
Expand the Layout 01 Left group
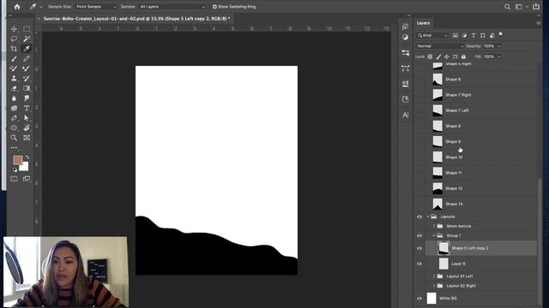click(x=434, y=276)
